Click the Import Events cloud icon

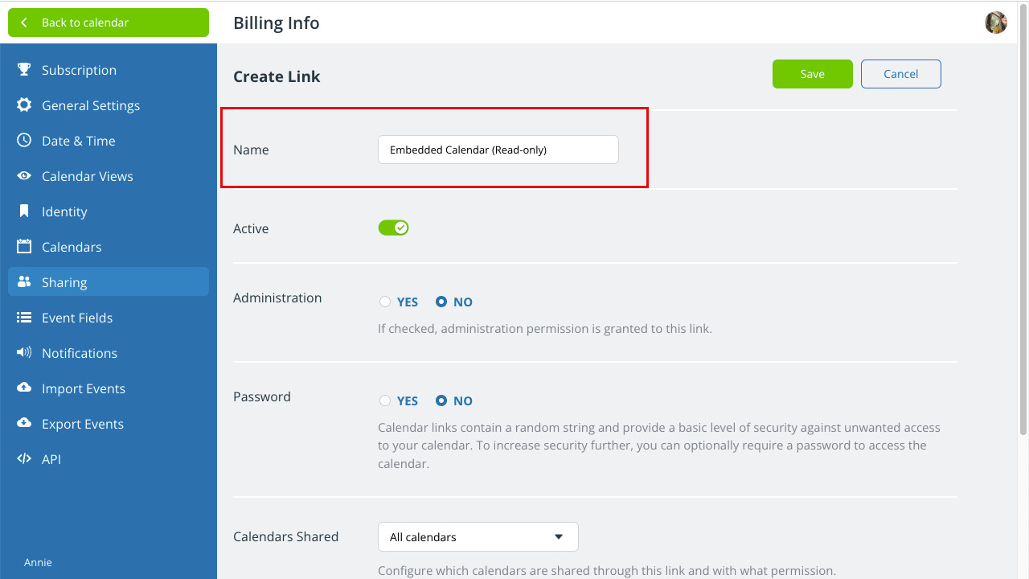[24, 388]
